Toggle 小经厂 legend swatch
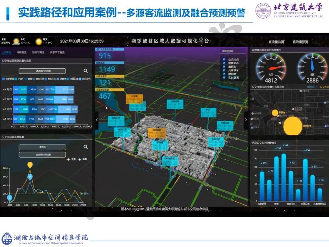 tap(16, 79)
